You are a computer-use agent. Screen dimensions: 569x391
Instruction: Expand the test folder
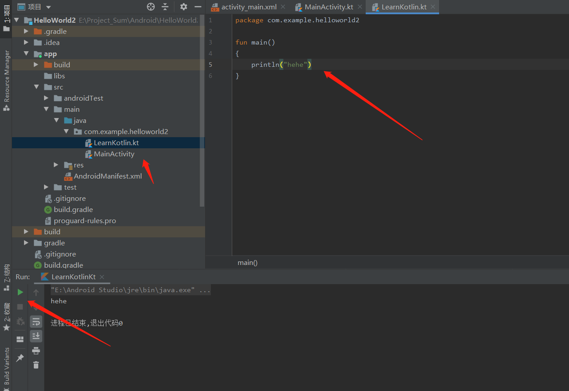click(x=46, y=187)
